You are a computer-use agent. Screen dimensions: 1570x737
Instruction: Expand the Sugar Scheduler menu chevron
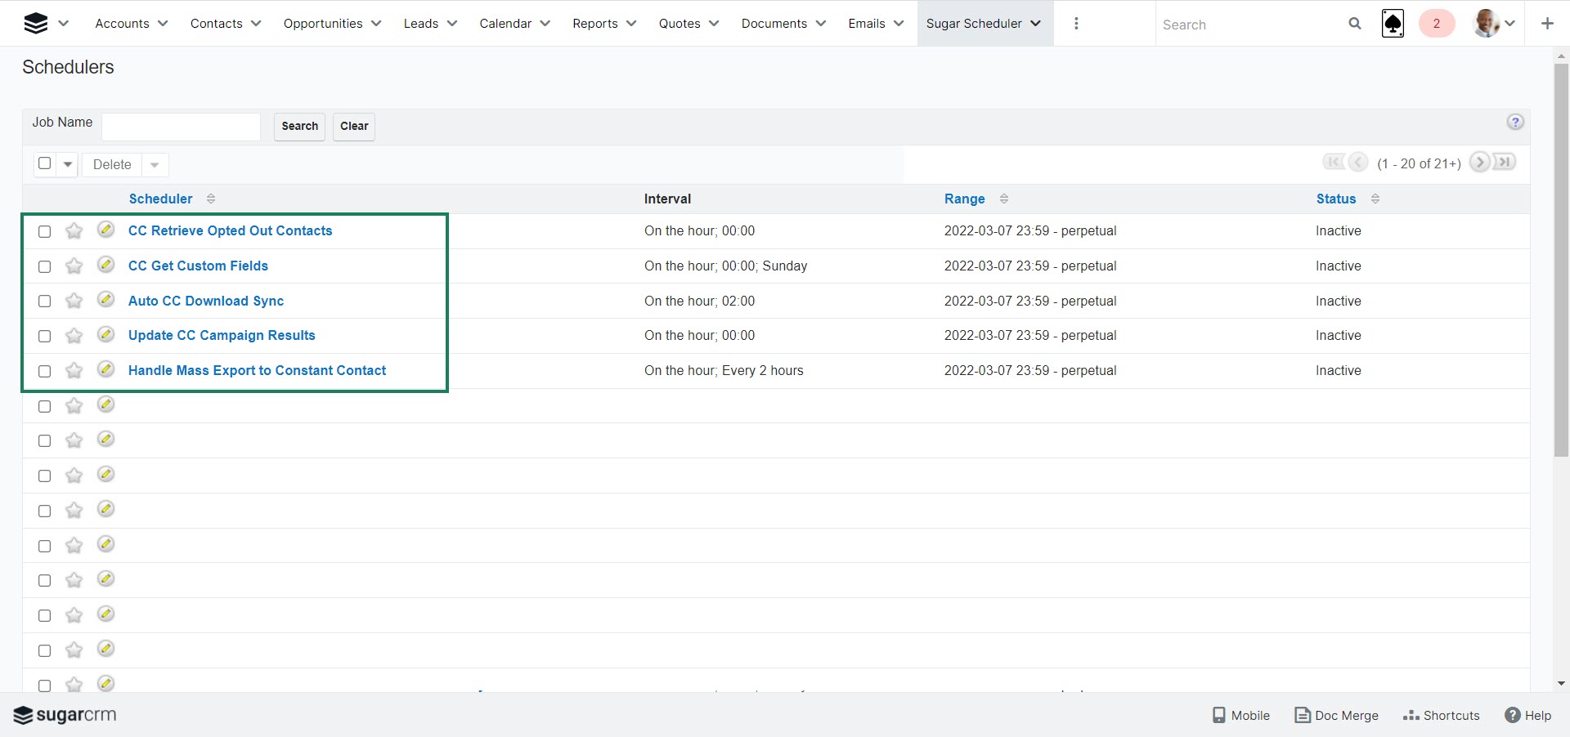click(1036, 24)
